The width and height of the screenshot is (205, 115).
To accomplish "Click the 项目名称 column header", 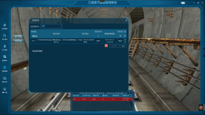I will point(56,34).
